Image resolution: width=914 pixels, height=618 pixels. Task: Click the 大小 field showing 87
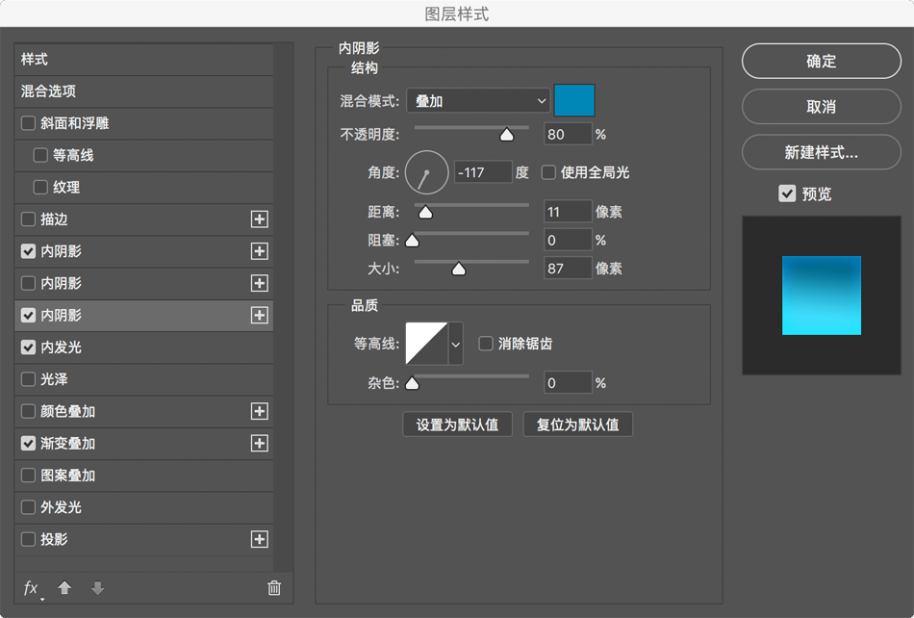tap(568, 269)
